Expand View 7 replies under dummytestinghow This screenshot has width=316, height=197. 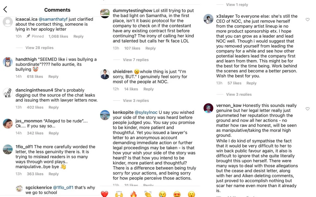[x=136, y=60]
